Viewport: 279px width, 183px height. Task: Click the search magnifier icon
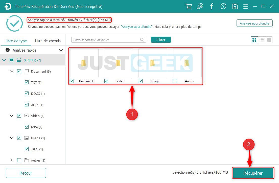tap(142, 40)
